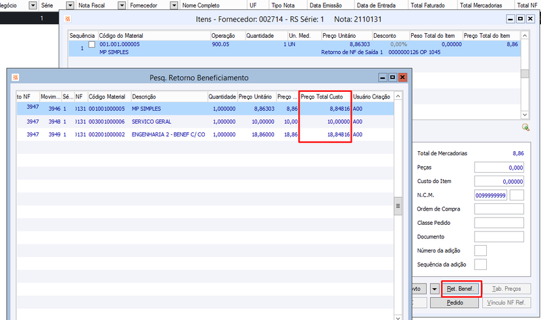Click the Custo do Item input field
The height and width of the screenshot is (320, 541).
[x=499, y=181]
